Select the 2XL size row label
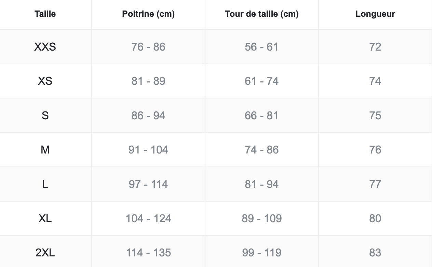The image size is (432, 267). [x=45, y=253]
